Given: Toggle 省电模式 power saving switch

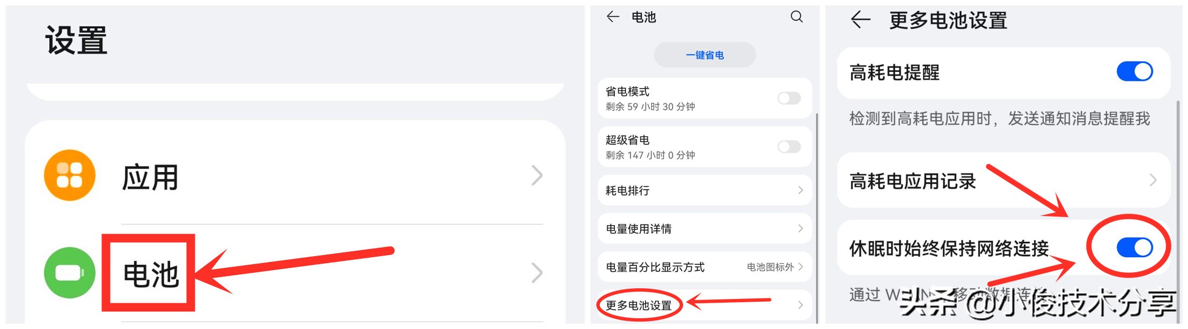Looking at the screenshot, I should coord(789,98).
